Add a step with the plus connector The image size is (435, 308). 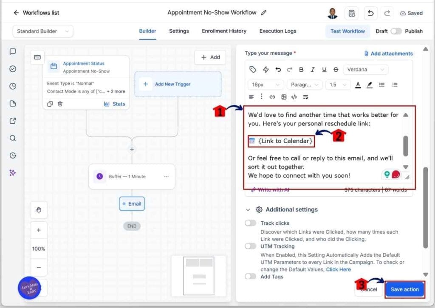click(132, 149)
